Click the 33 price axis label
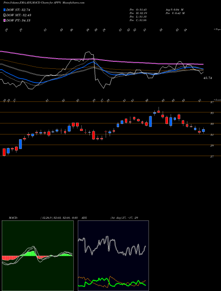This screenshot has width=221, height=291. click(x=212, y=124)
